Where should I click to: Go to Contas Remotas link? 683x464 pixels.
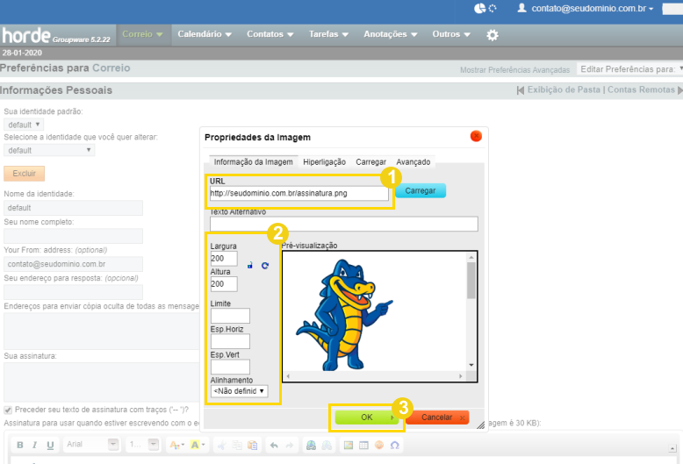tap(641, 89)
